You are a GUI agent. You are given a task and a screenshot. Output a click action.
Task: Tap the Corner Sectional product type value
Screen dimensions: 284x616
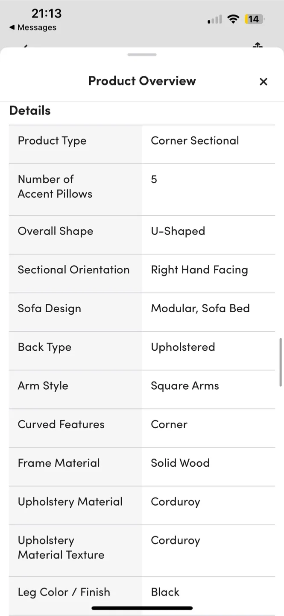point(195,140)
